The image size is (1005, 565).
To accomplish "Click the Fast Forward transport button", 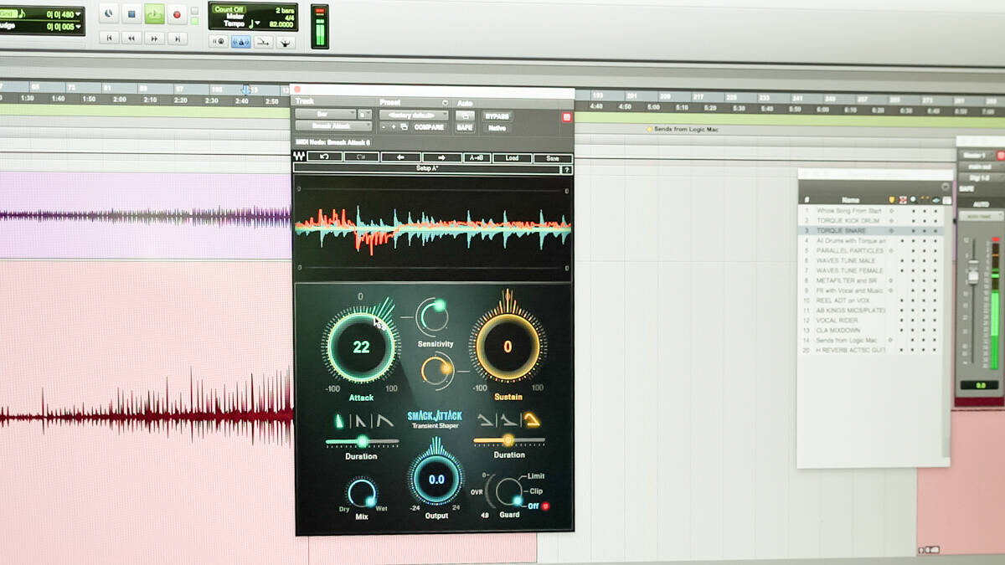I will pos(154,38).
